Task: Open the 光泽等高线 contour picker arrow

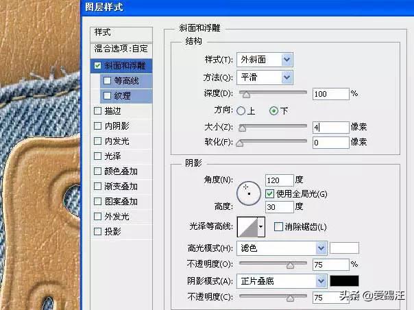Action: coord(261,226)
